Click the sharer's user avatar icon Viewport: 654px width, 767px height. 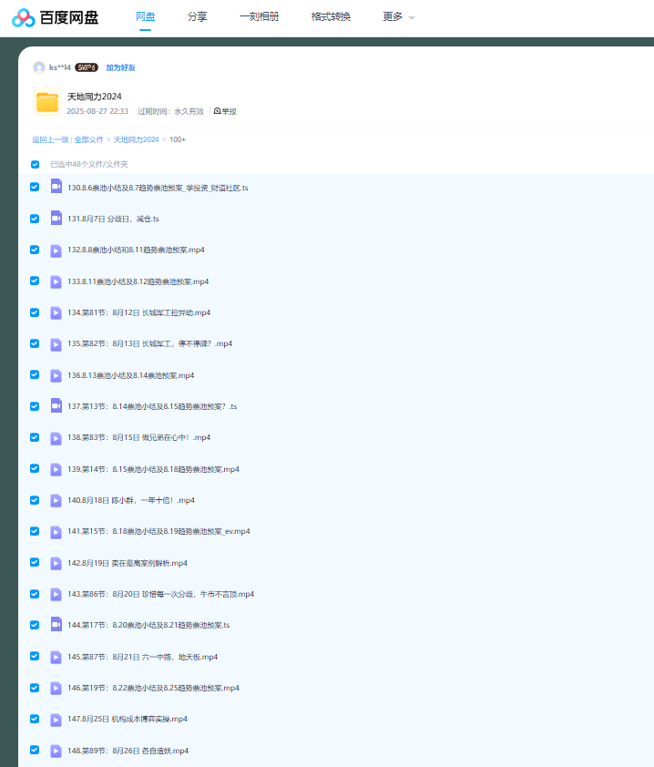coord(39,67)
